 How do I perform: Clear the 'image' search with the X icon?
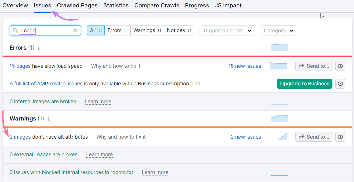[x=75, y=30]
